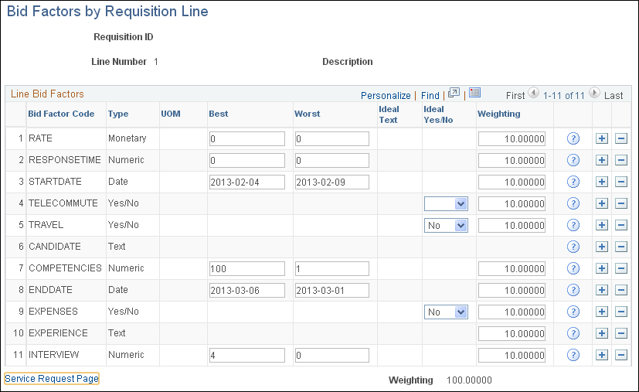This screenshot has width=639, height=392.
Task: Click the Find link
Action: [x=430, y=95]
